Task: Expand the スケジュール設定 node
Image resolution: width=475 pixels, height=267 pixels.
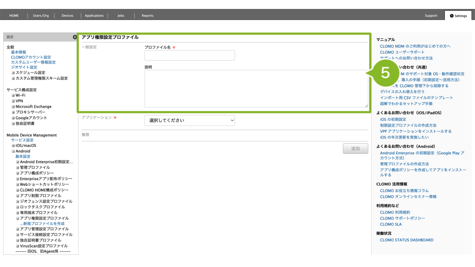Action: click(x=13, y=73)
